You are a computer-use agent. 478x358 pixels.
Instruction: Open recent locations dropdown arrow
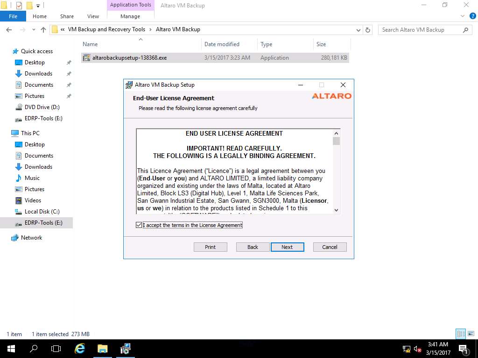click(34, 29)
